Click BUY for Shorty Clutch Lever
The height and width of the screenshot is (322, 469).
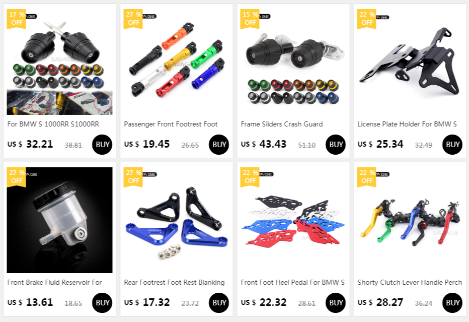click(452, 302)
